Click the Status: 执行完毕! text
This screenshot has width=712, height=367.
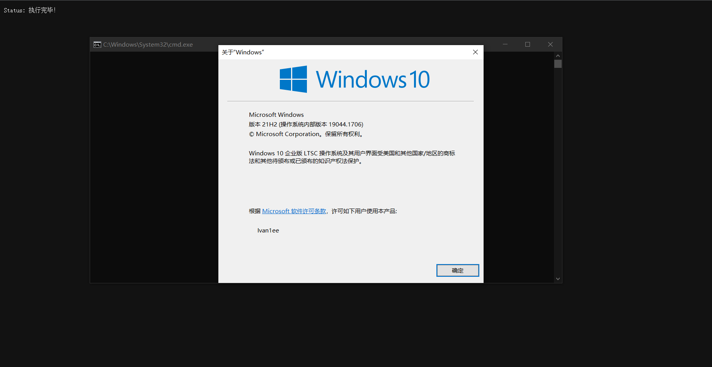point(30,10)
